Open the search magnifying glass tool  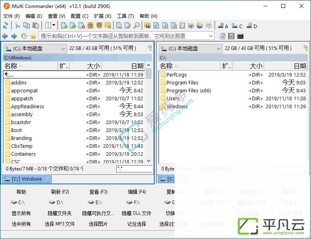136,25
